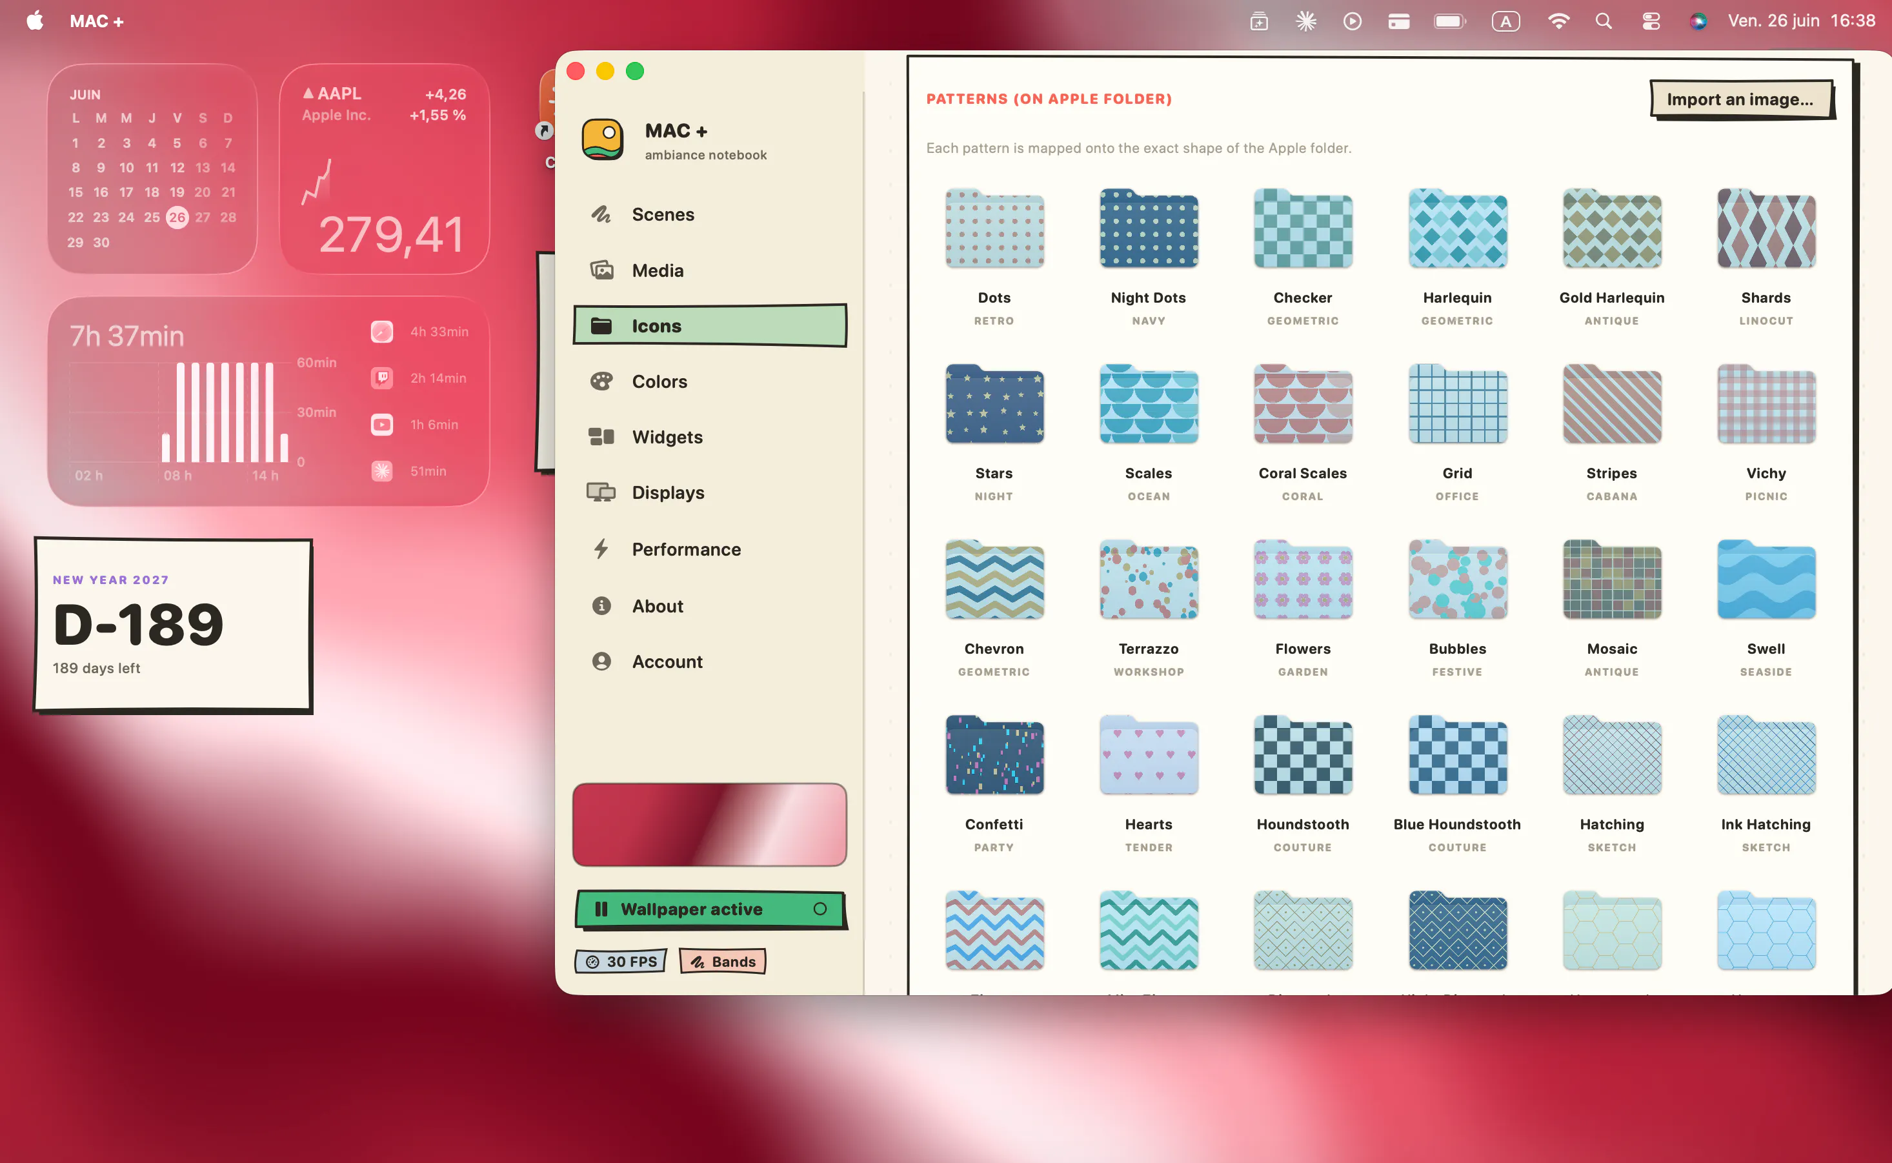The image size is (1892, 1163).
Task: Click the play-circle icon in menu bar
Action: click(1352, 21)
